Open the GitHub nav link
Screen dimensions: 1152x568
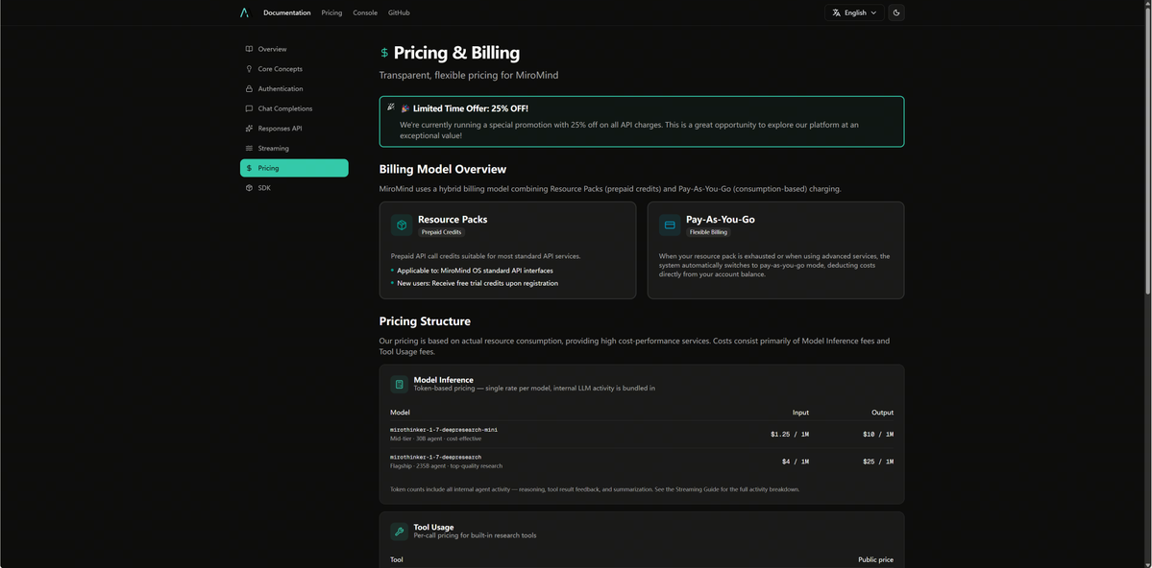(399, 12)
